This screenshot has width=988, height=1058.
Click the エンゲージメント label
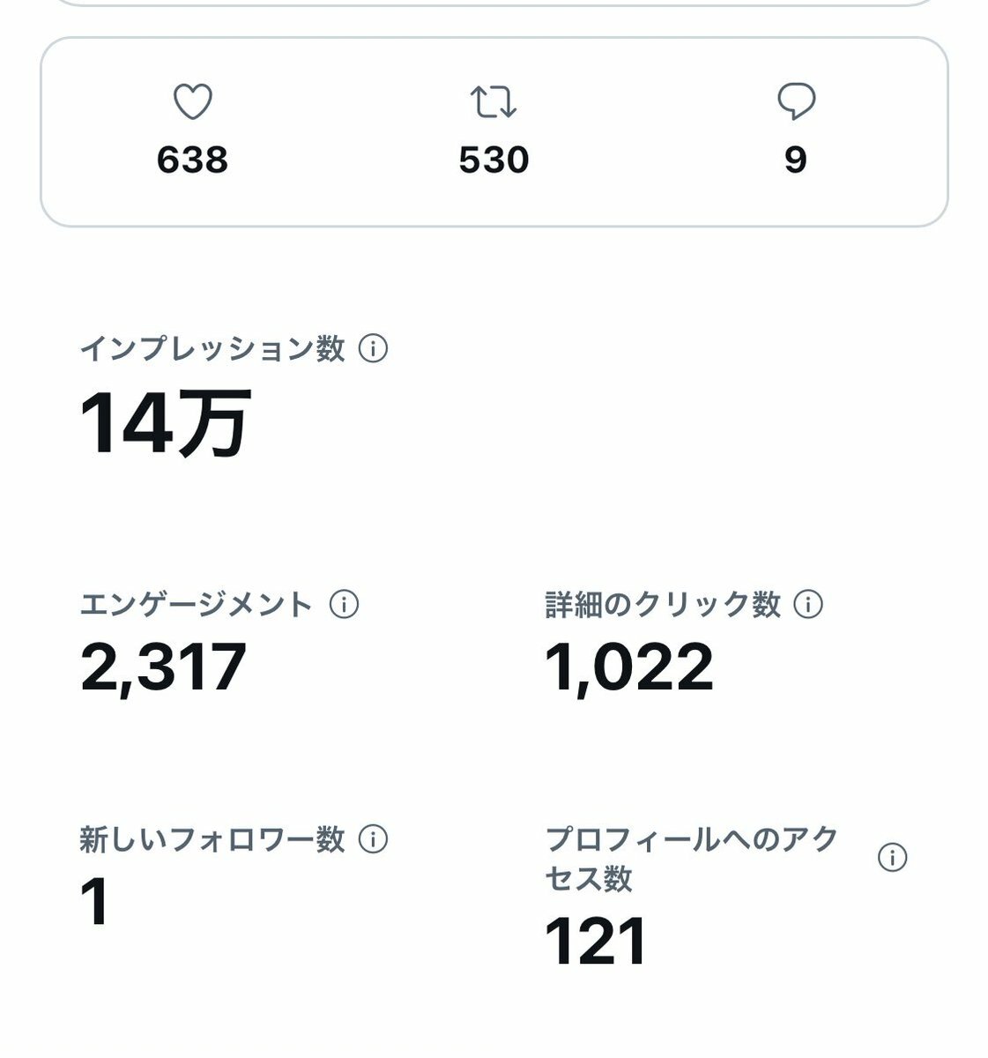click(x=196, y=605)
